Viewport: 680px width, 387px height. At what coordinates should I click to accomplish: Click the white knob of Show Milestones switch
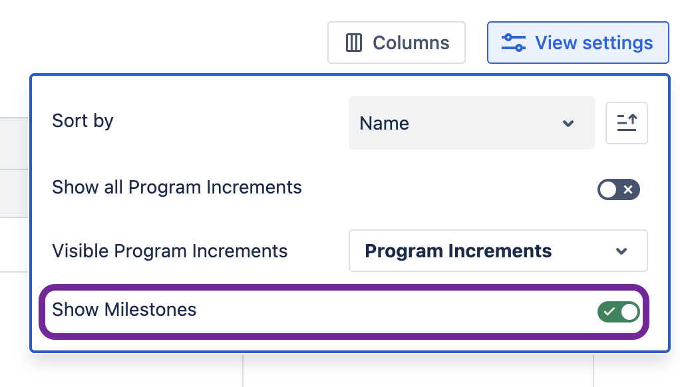click(629, 311)
